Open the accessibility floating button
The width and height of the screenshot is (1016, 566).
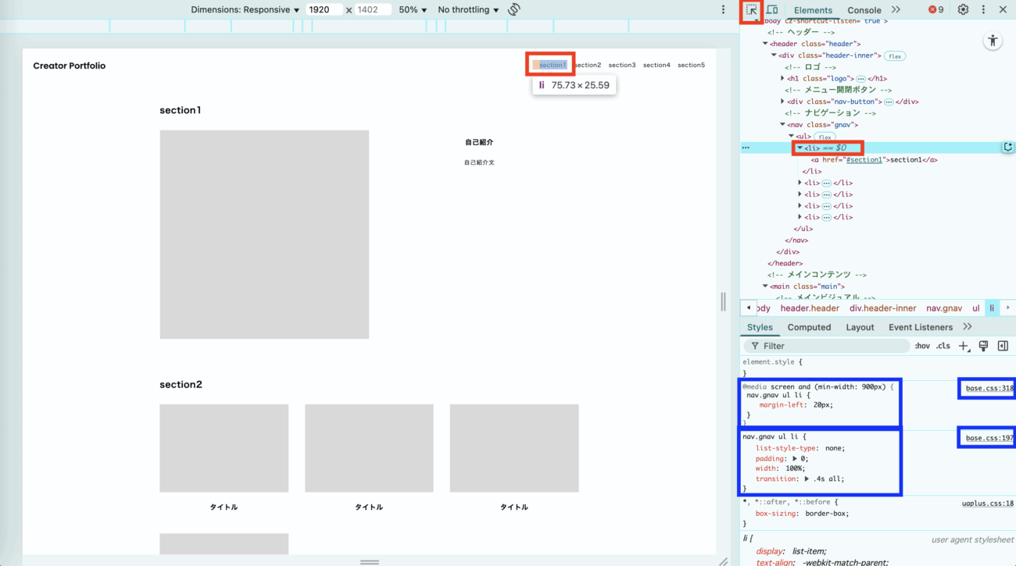[993, 41]
